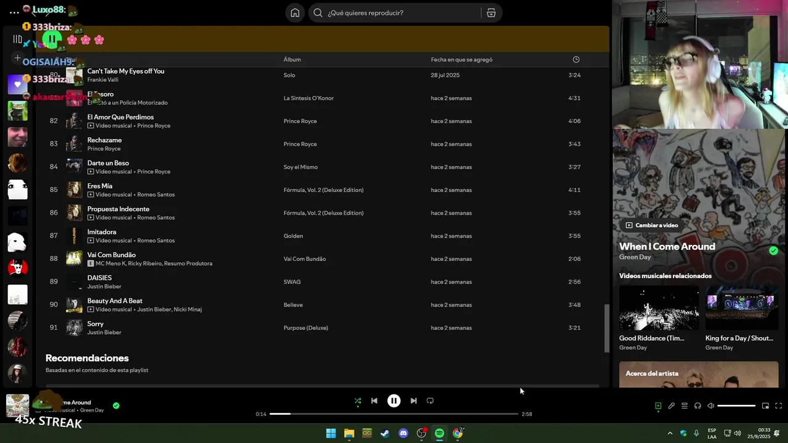Expand the system tray hidden icons chevron

(x=670, y=433)
